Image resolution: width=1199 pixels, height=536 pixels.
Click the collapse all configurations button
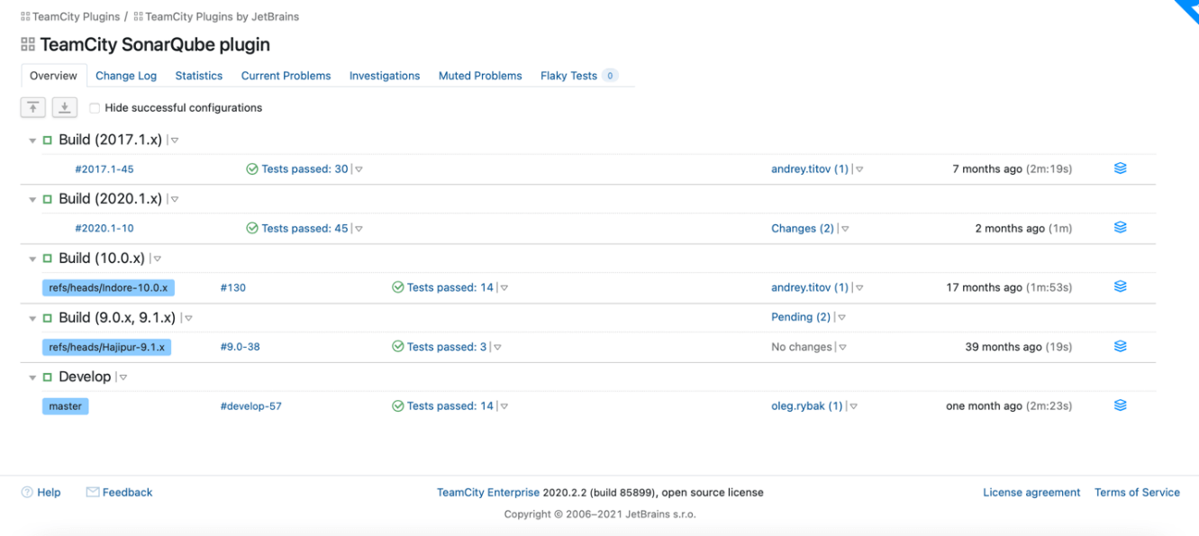[x=33, y=107]
